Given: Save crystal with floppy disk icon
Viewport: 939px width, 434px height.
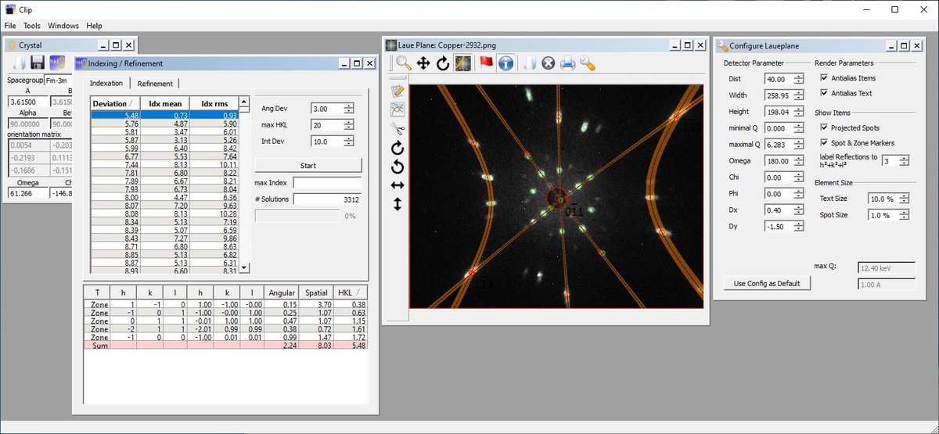Looking at the screenshot, I should (38, 63).
